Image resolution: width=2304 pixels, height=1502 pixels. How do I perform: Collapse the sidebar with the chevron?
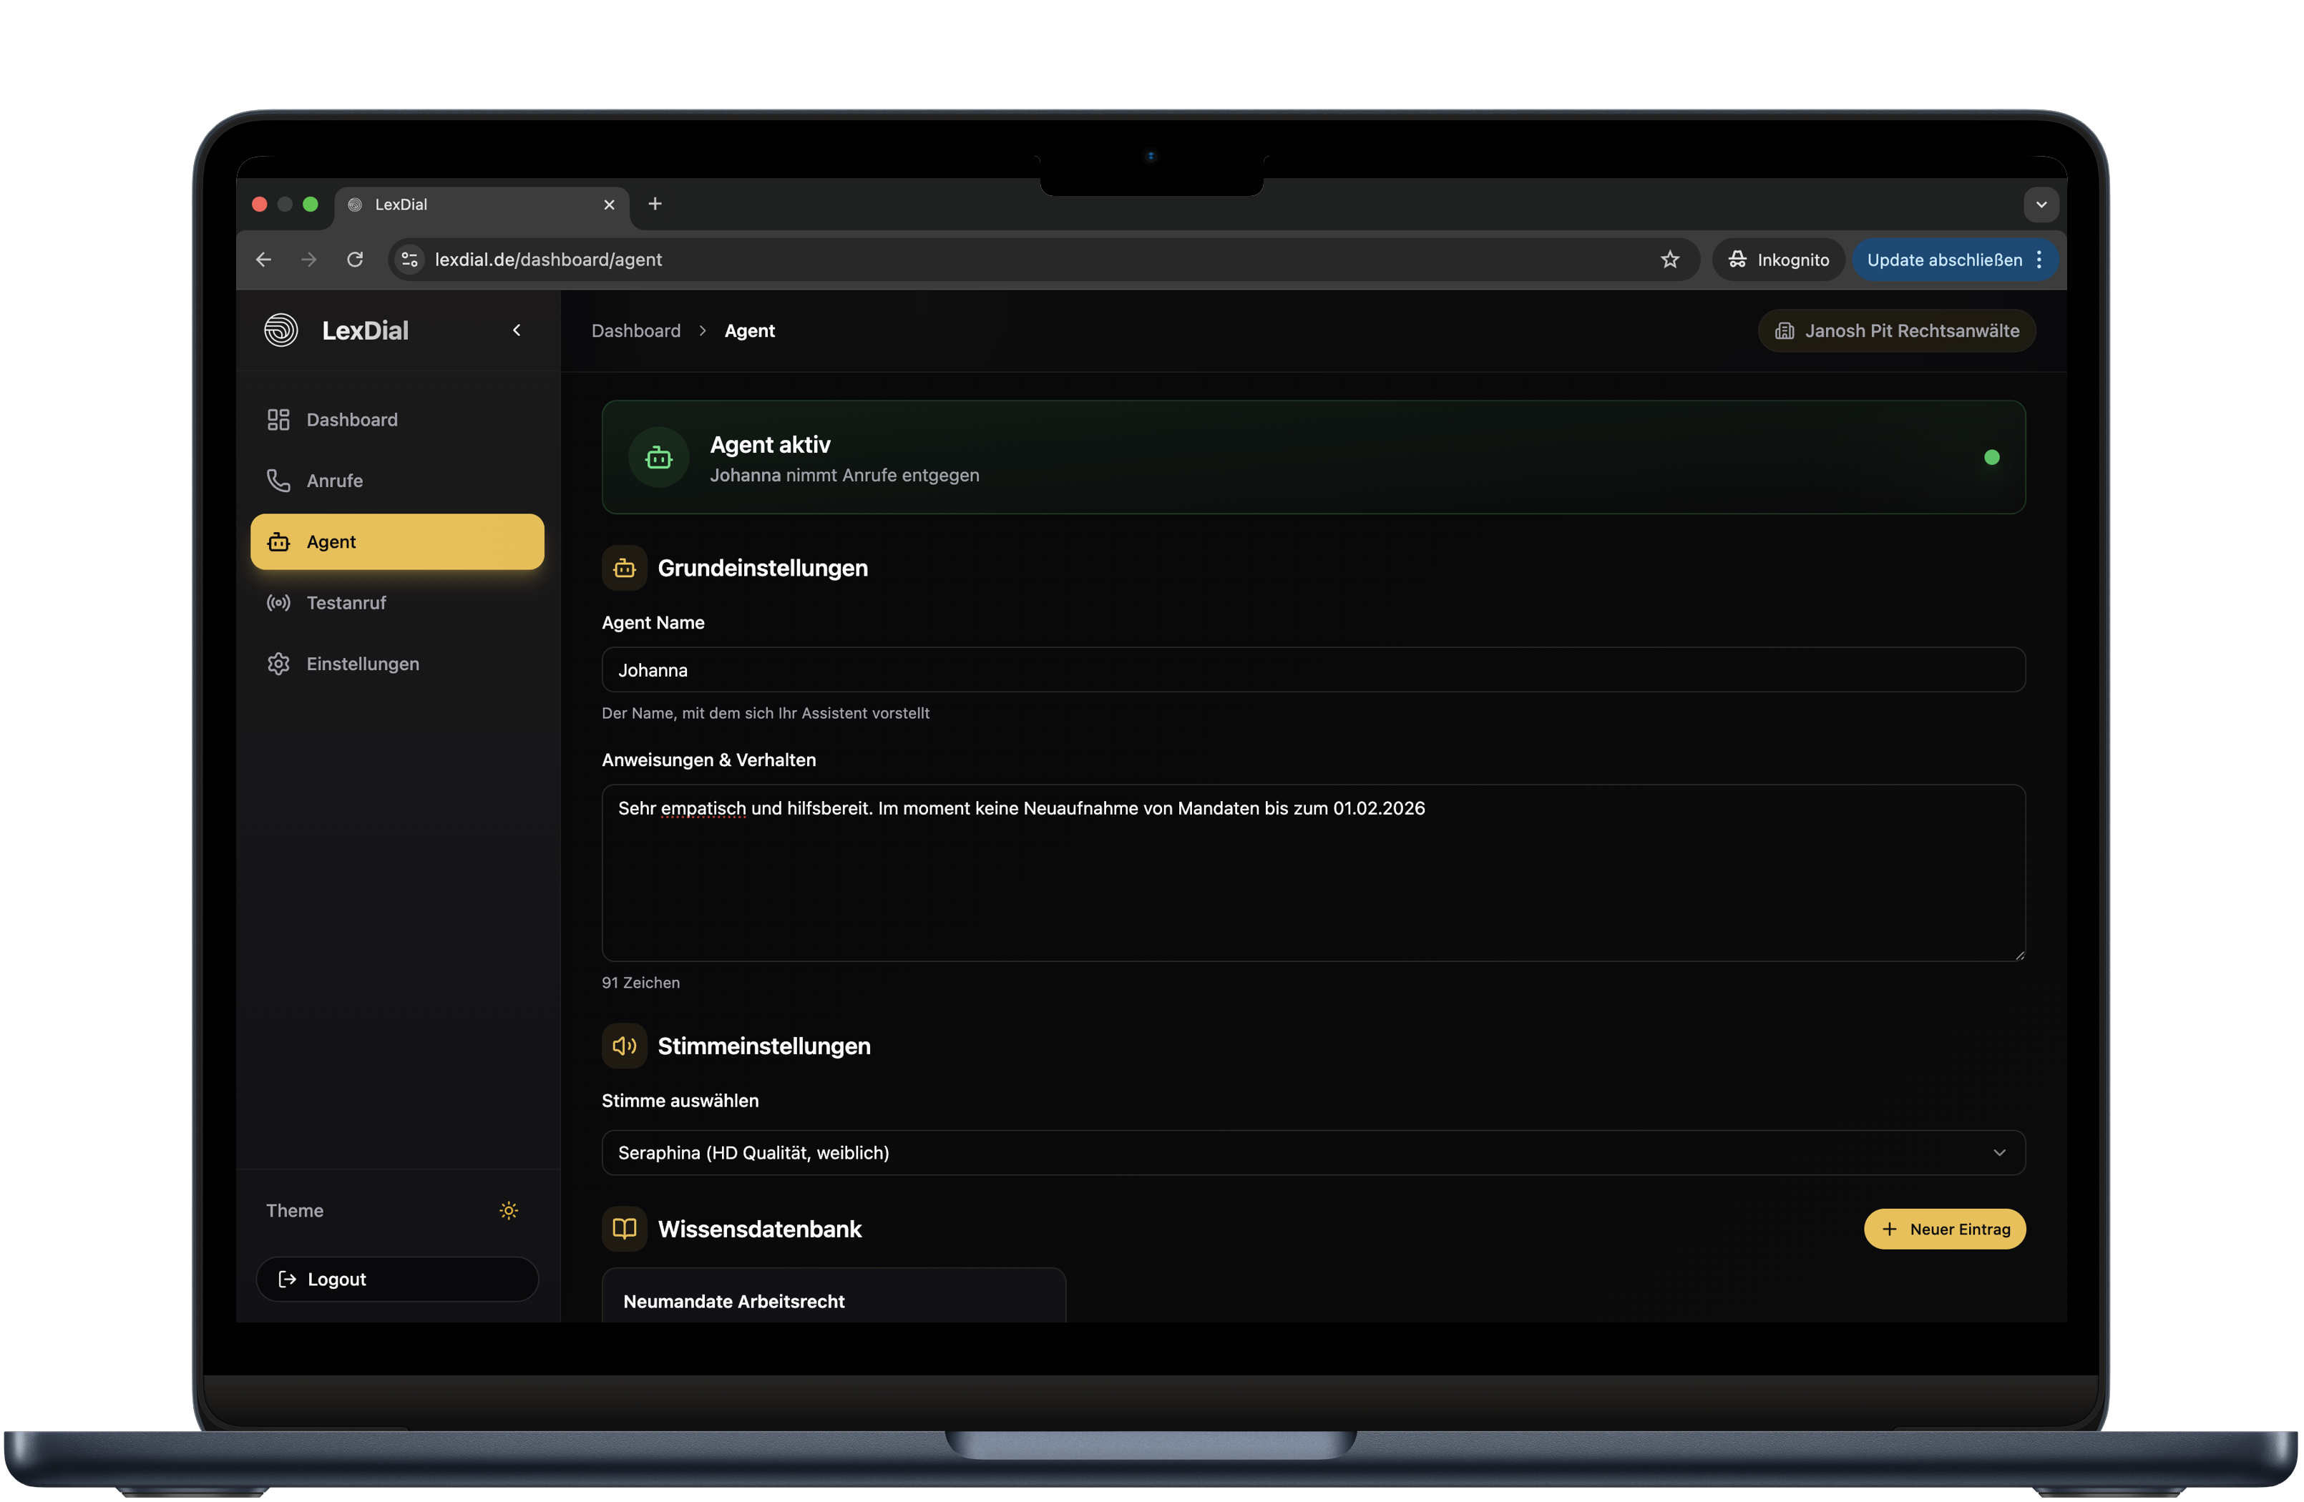click(517, 330)
